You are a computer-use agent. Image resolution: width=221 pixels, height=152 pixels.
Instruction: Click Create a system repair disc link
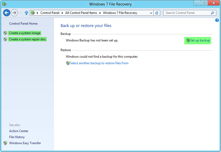click(x=28, y=39)
